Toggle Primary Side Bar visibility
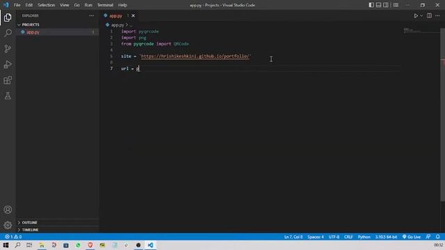 point(371,5)
